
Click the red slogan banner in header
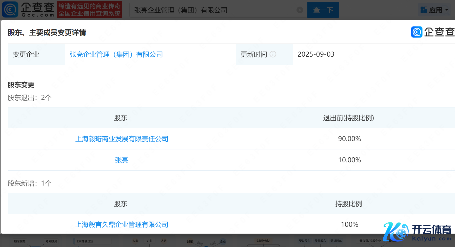coord(89,10)
